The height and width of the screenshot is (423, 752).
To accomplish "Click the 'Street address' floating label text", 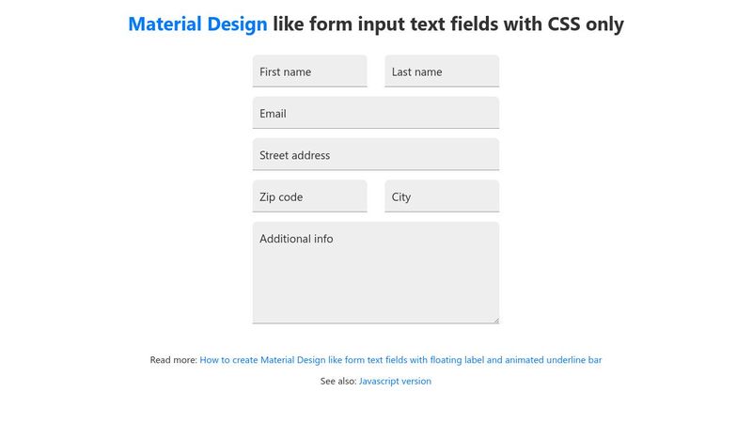I will tap(294, 155).
